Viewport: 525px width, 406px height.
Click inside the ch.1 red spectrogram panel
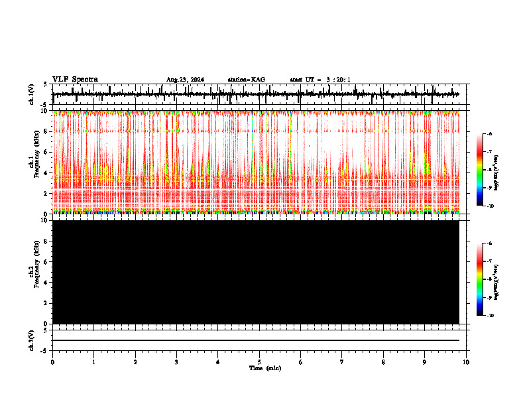tap(256, 162)
